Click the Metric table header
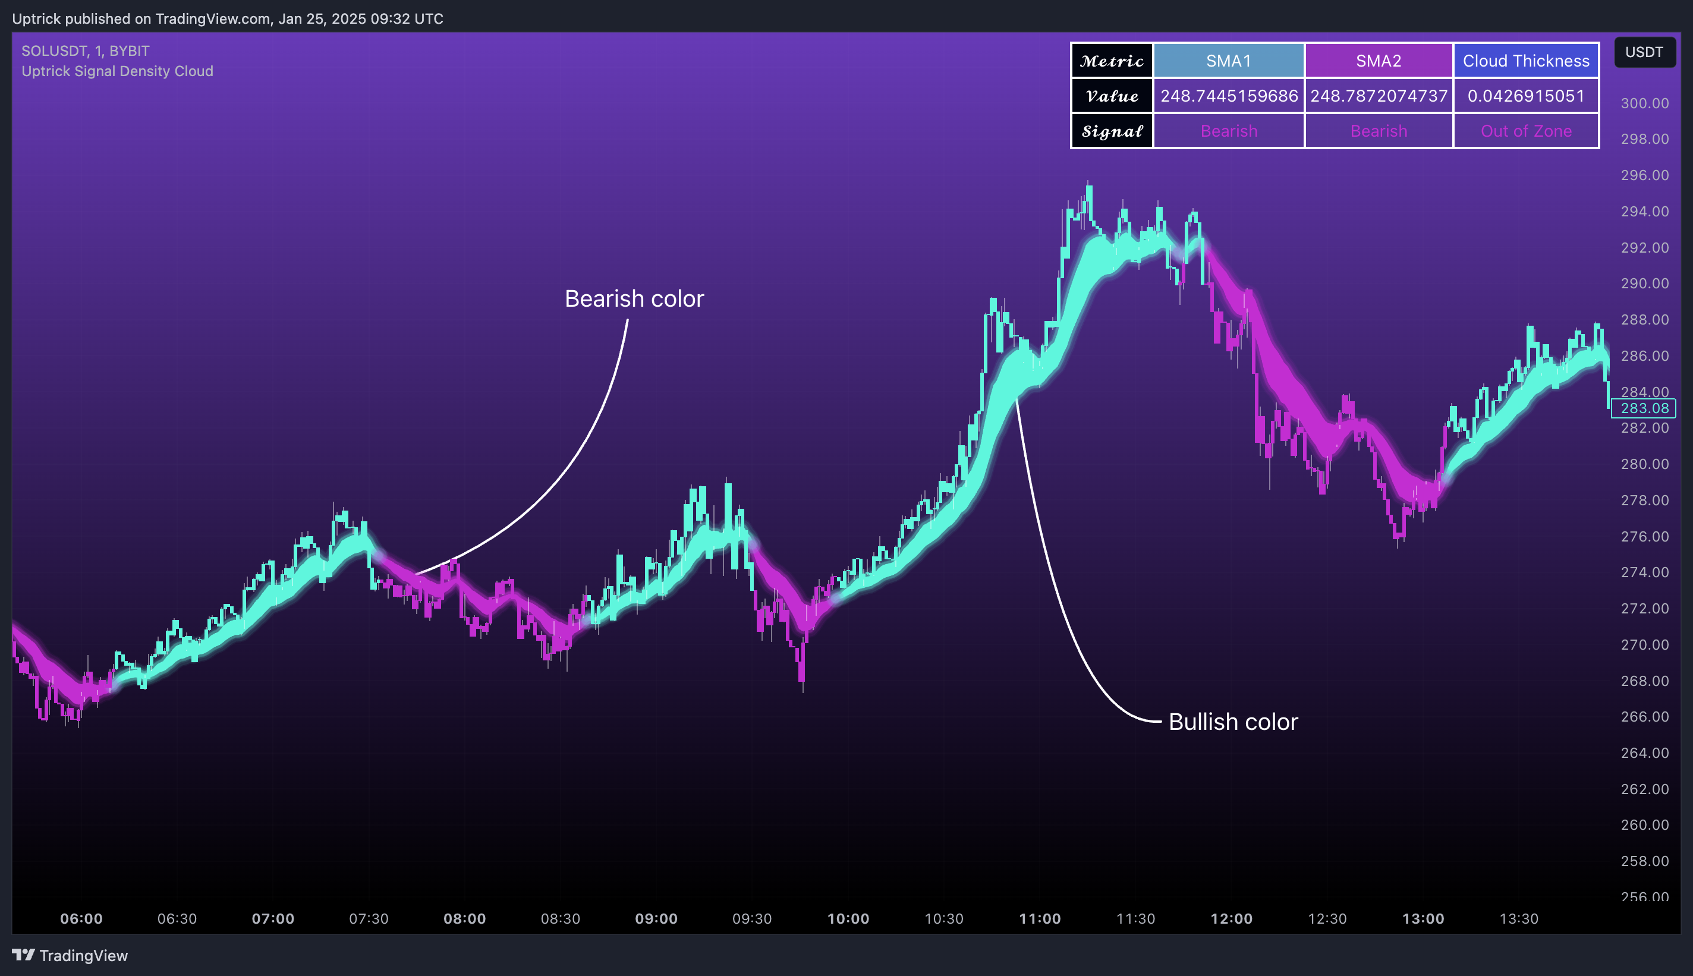This screenshot has width=1693, height=976. [1112, 61]
